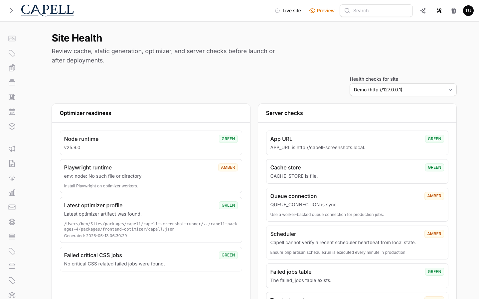This screenshot has width=479, height=299.
Task: Click the worker-backed queue connection hint
Action: pos(327,215)
